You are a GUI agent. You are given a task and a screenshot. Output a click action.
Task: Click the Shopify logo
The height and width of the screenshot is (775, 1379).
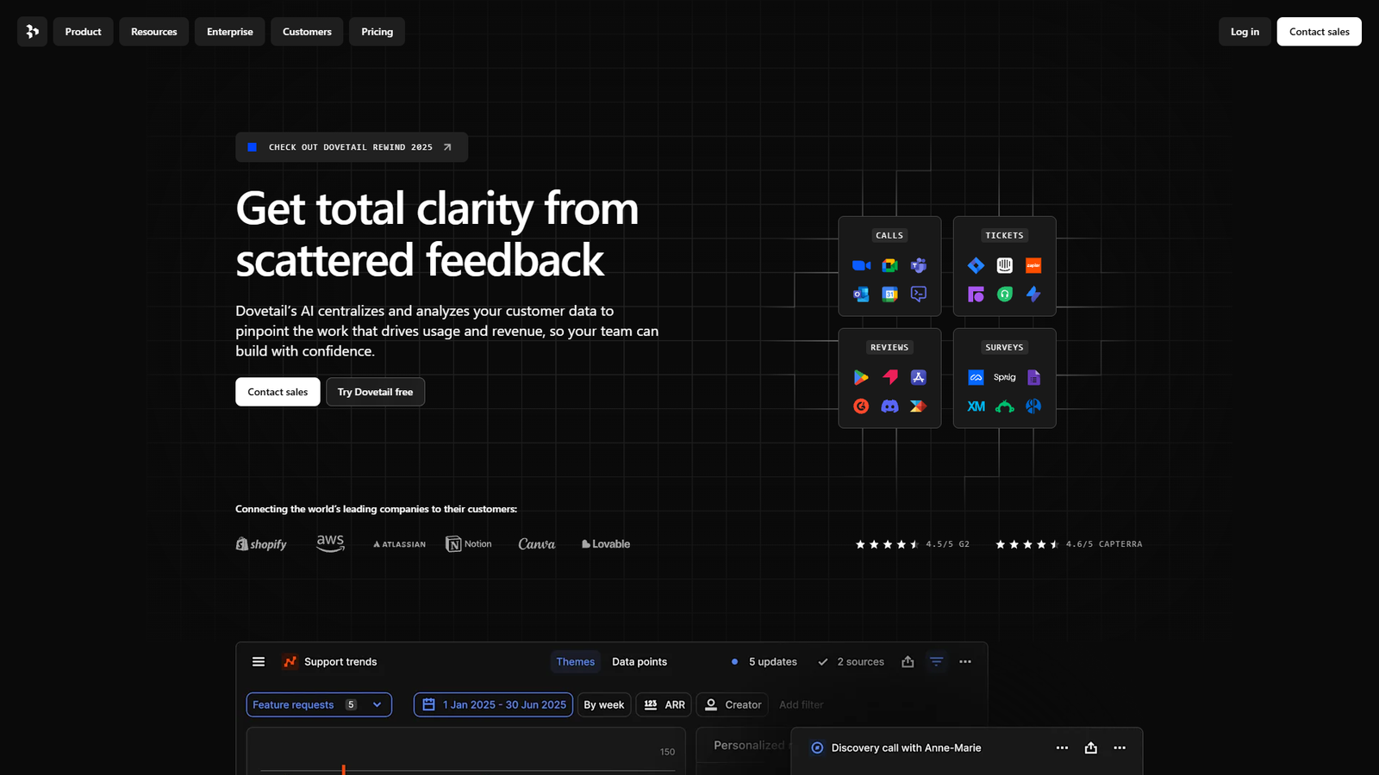(261, 544)
